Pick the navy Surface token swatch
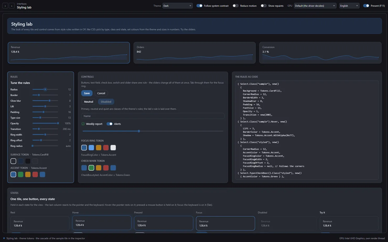Screen dimensions: 388x242 pos(20,161)
